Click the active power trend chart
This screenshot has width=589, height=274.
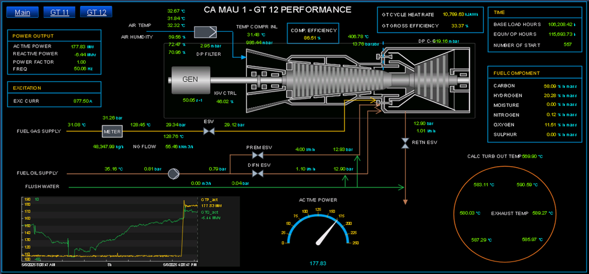pos(108,228)
